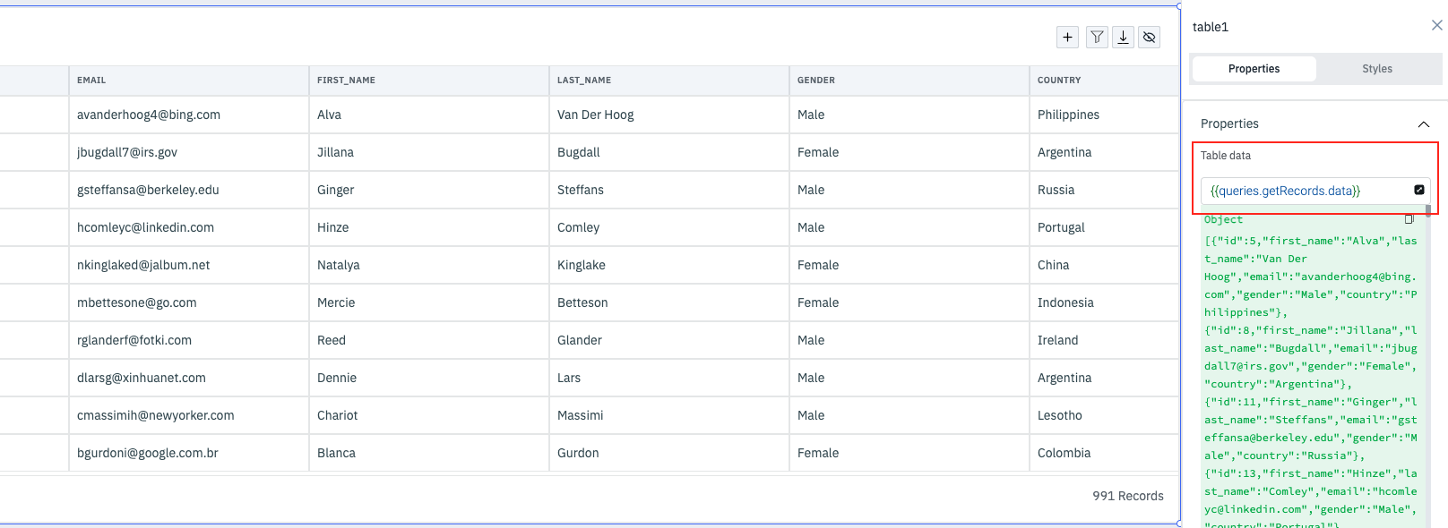Expand the Table data code editor popup
This screenshot has height=528, width=1448.
click(1419, 190)
